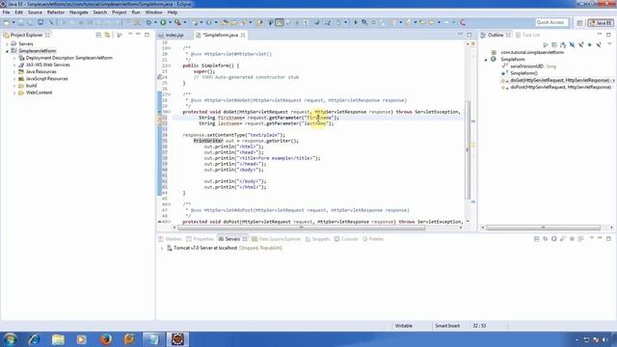Click the red circular arrow toolbar icon
Viewport: 617px width, 347px height.
point(463,23)
